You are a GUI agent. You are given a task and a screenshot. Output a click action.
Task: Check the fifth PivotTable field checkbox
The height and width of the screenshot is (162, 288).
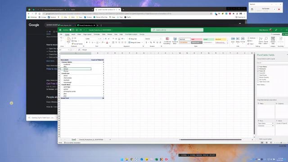tap(258, 75)
